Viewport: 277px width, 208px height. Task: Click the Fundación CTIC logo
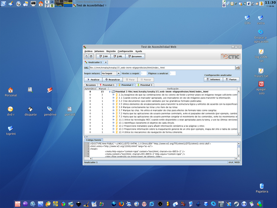click(230, 56)
